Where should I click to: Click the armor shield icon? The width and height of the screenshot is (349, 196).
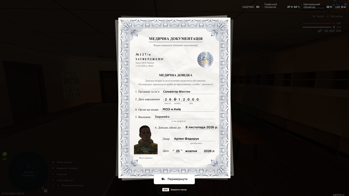334,27
